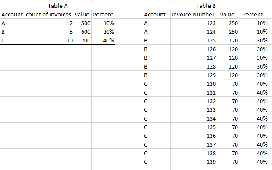
Task: Click the 'invoice Number' header cell
Action: pos(194,14)
